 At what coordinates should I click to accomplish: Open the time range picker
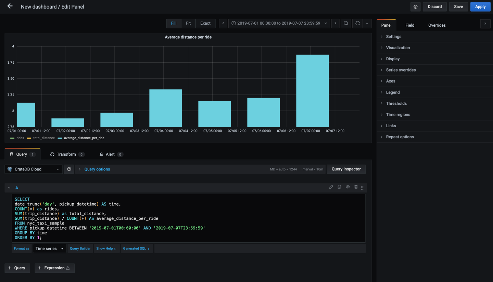279,23
